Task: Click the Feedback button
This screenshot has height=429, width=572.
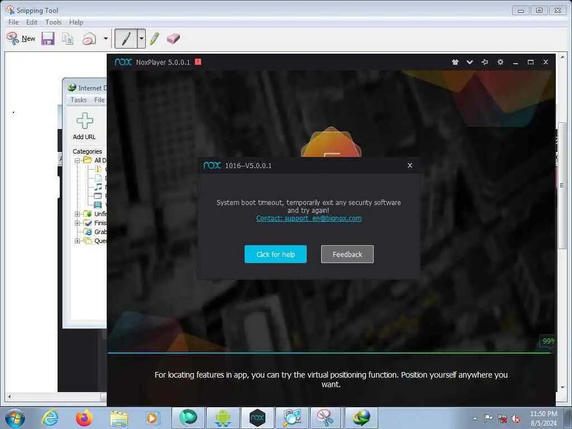Action: [x=347, y=254]
